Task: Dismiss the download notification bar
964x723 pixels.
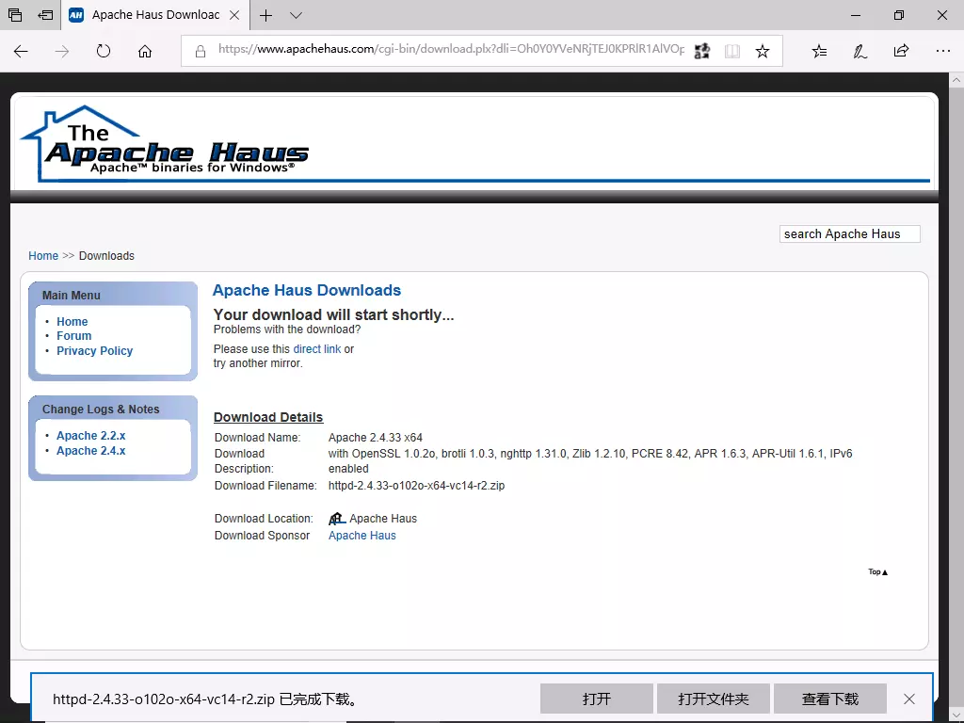Action: point(909,699)
